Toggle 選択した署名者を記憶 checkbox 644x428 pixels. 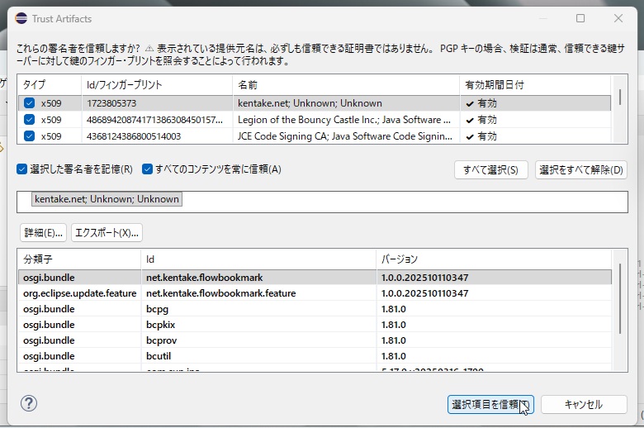[x=22, y=169]
